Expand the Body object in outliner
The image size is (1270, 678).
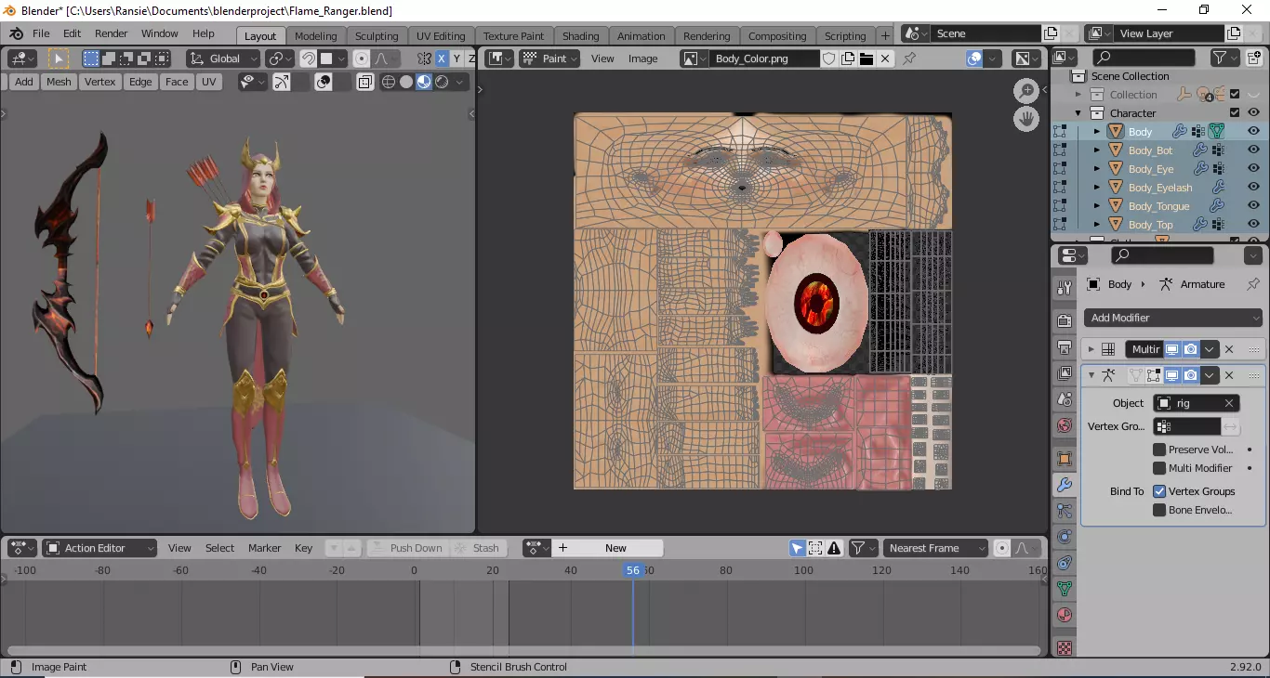tap(1097, 132)
